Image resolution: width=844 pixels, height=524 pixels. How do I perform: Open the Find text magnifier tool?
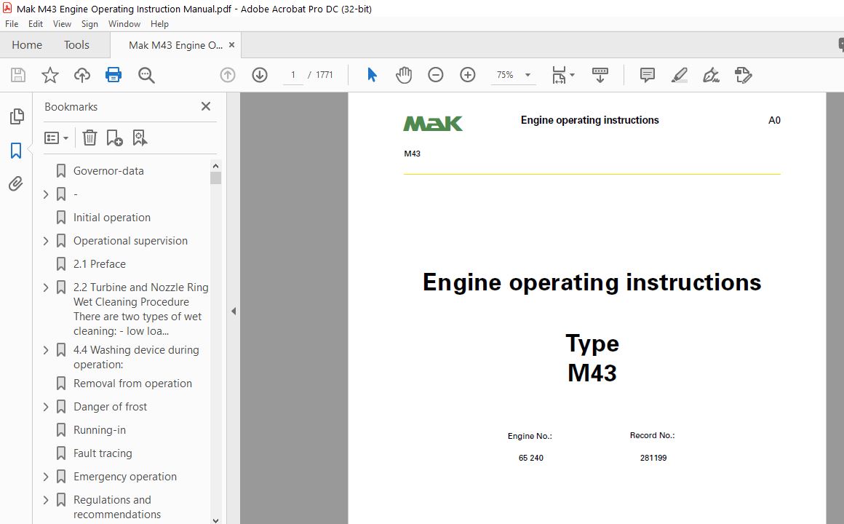[146, 75]
